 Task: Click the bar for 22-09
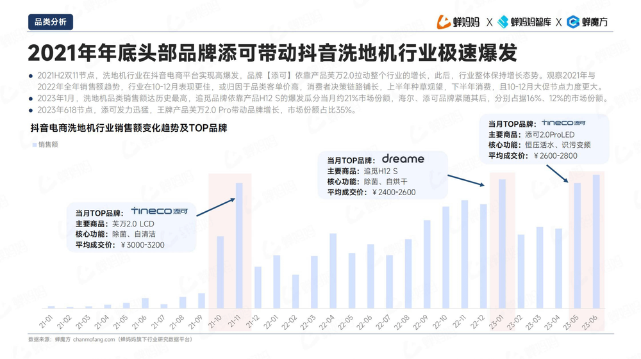pyautogui.click(x=427, y=264)
